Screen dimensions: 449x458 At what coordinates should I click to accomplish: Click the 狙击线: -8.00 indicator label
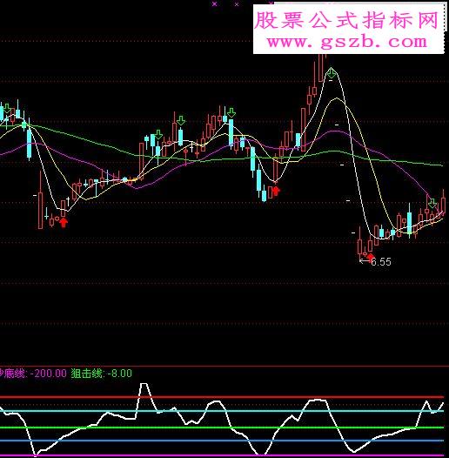(101, 374)
